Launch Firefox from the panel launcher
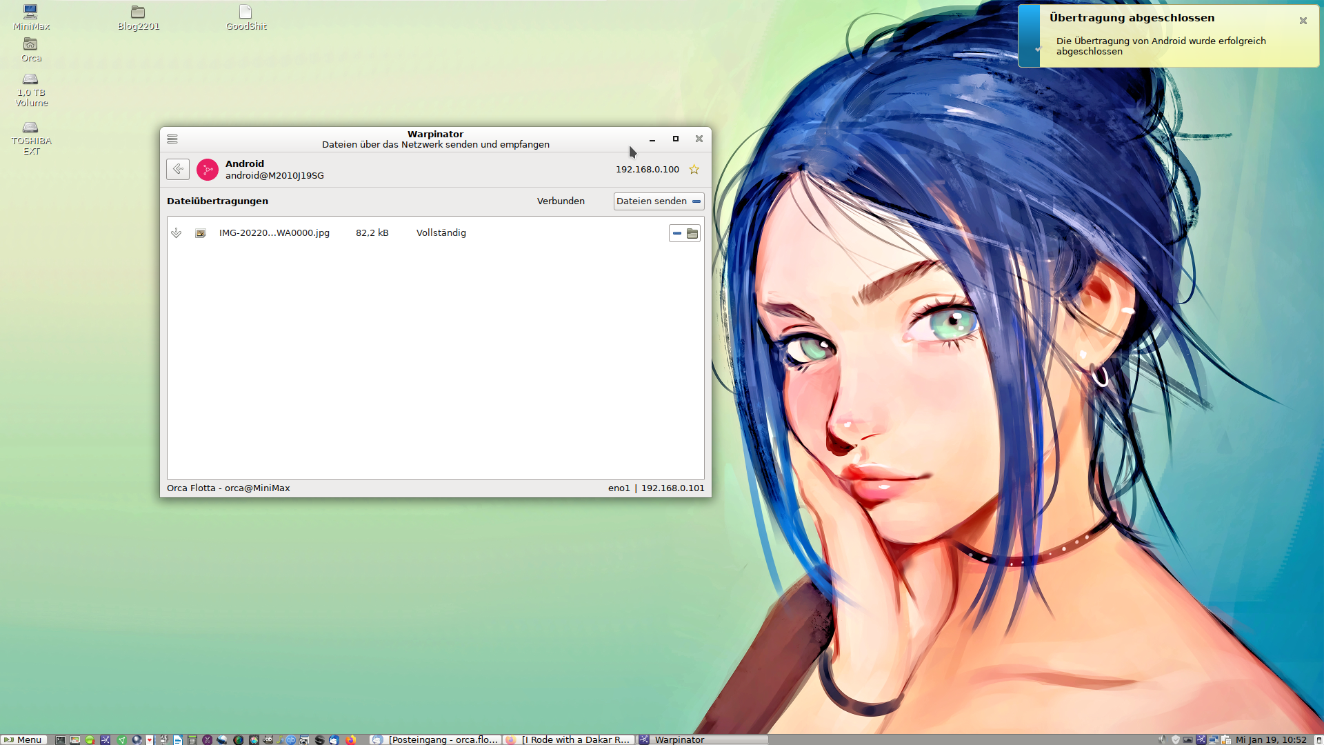1324x745 pixels. point(350,739)
